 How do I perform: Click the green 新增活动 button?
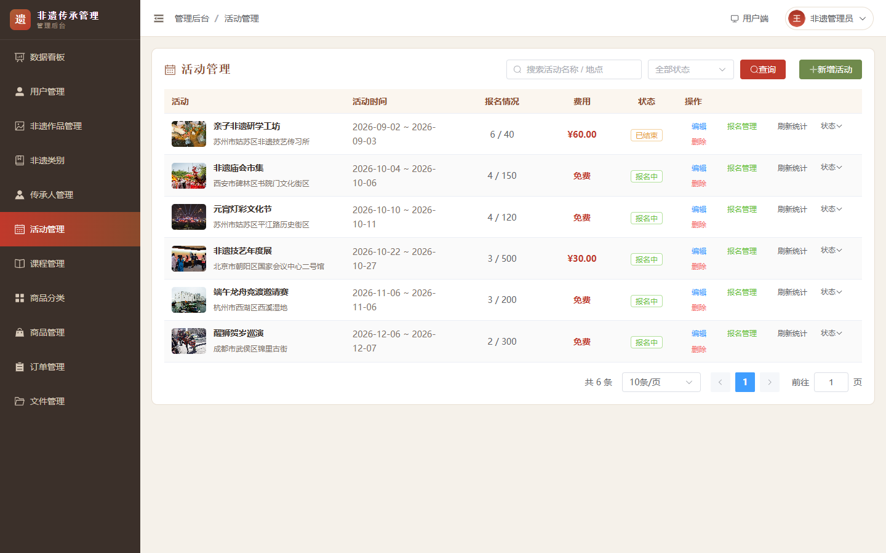831,69
